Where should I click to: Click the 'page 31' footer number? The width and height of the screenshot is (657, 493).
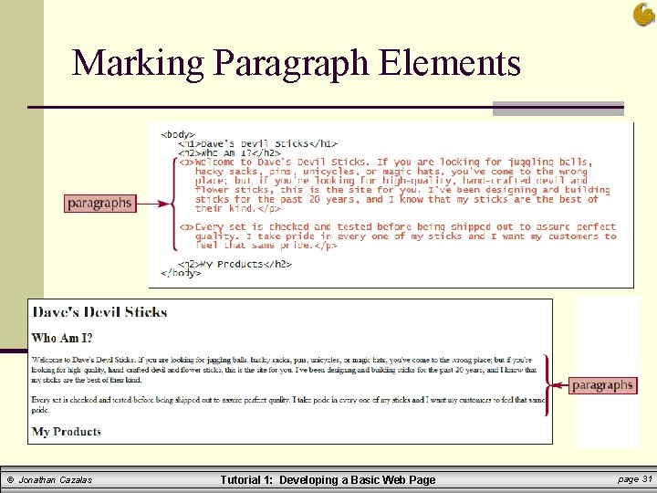coord(634,479)
